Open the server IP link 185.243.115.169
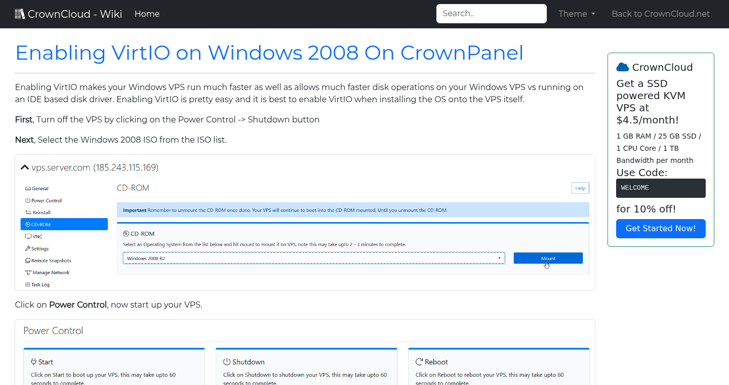This screenshot has height=385, width=729. (x=126, y=167)
